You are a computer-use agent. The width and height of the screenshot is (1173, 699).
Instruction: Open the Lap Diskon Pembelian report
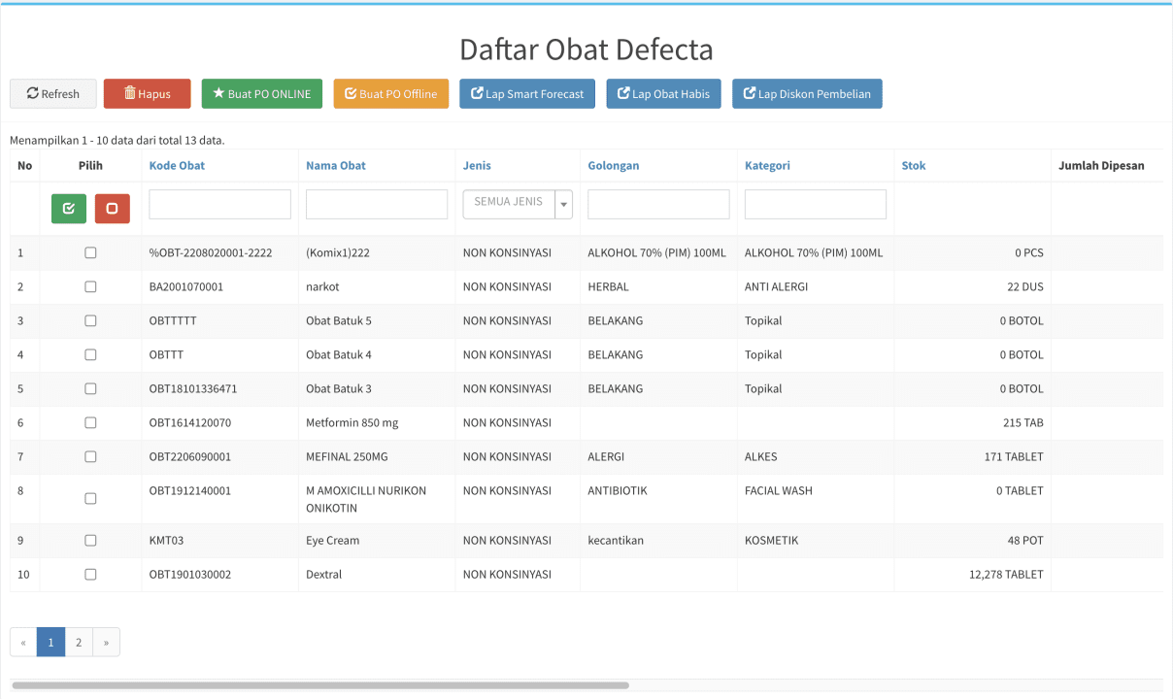pyautogui.click(x=807, y=94)
